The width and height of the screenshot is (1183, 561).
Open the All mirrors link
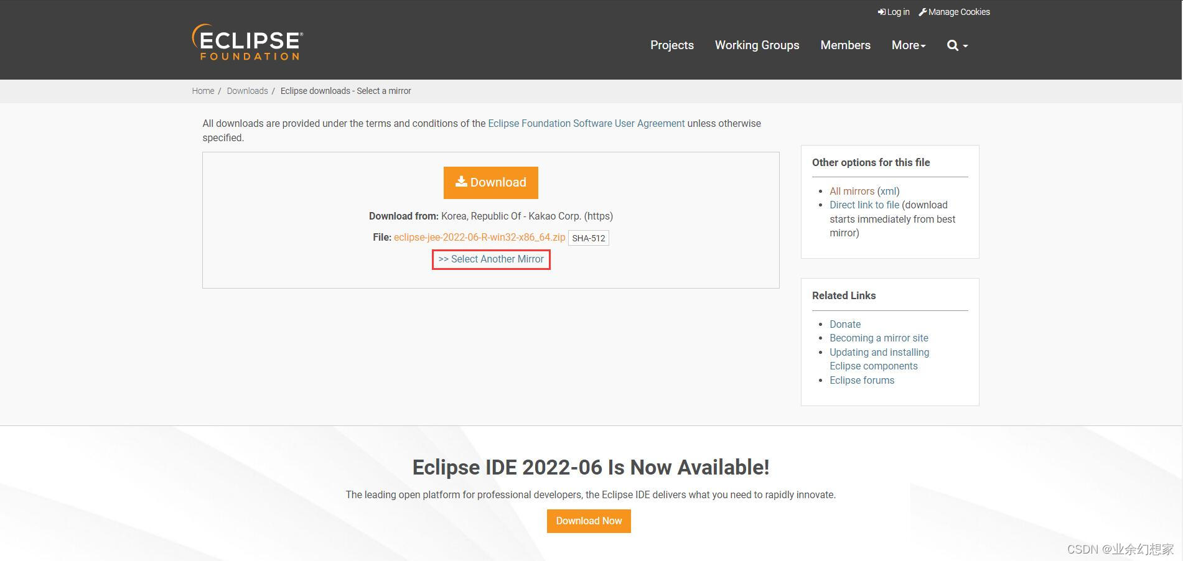pyautogui.click(x=852, y=191)
